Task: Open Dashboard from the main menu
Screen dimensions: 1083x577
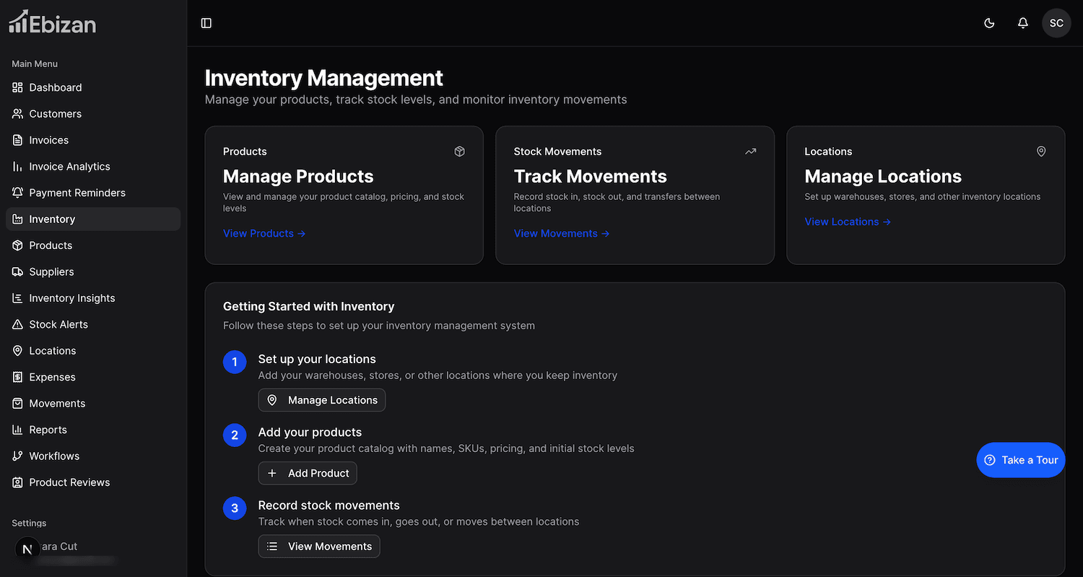Action: (x=55, y=87)
